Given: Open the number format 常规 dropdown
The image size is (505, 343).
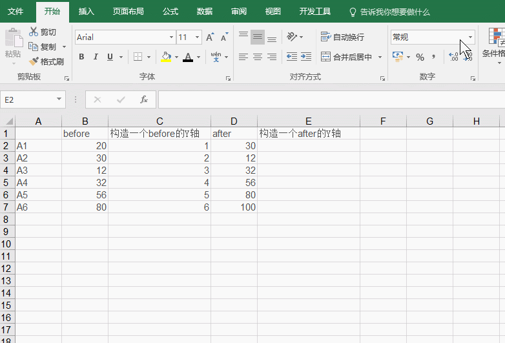Looking at the screenshot, I should (x=470, y=37).
